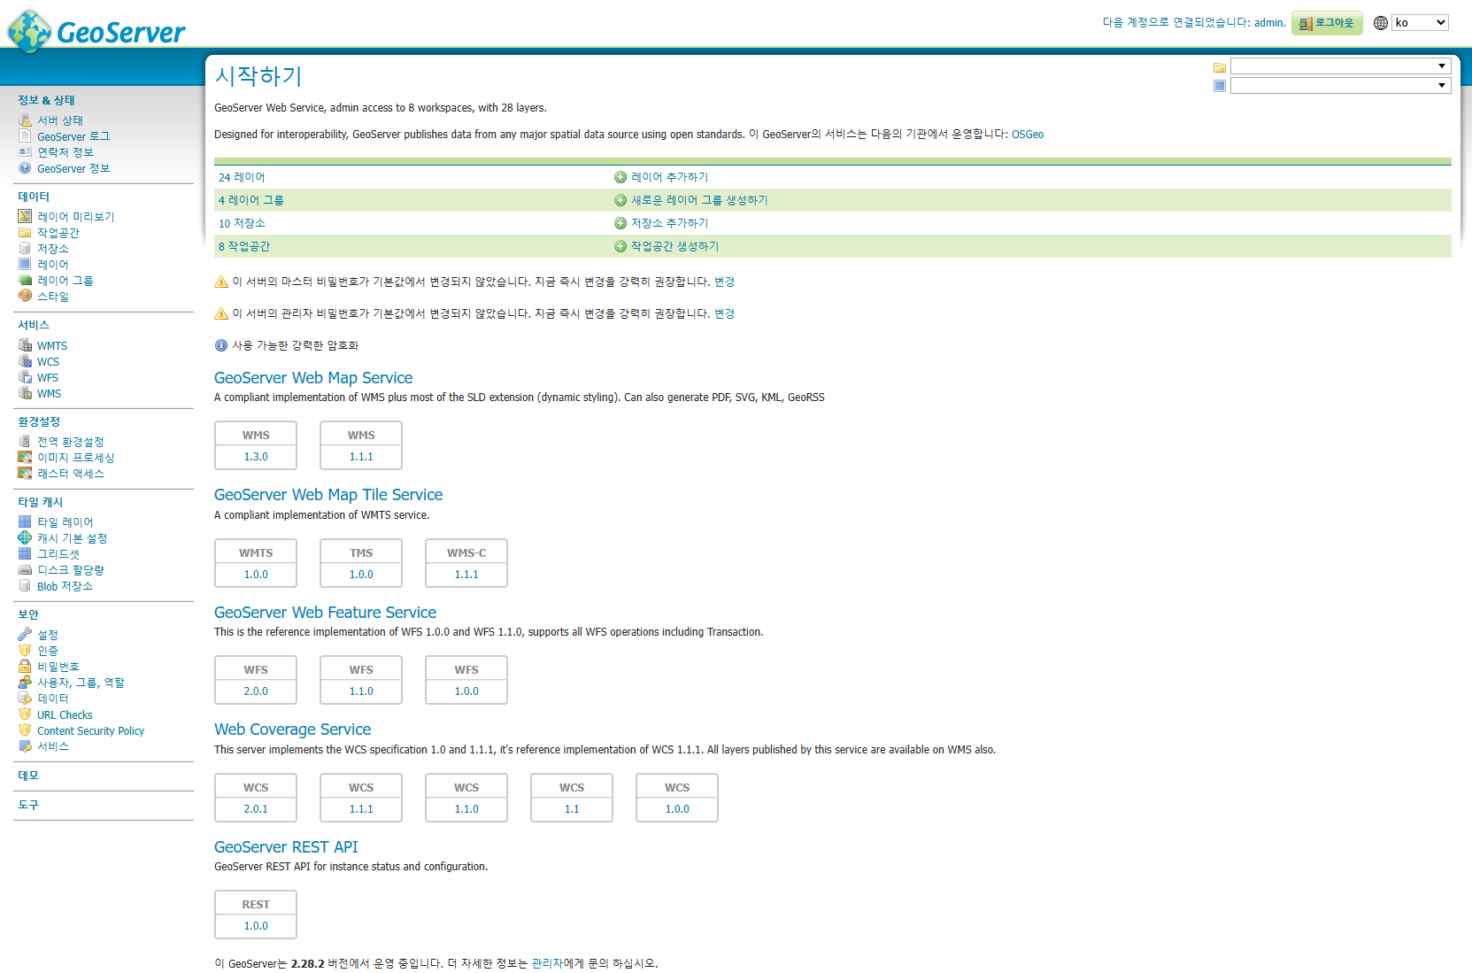
Task: Click 변경 link for admin password warning
Action: (x=724, y=313)
